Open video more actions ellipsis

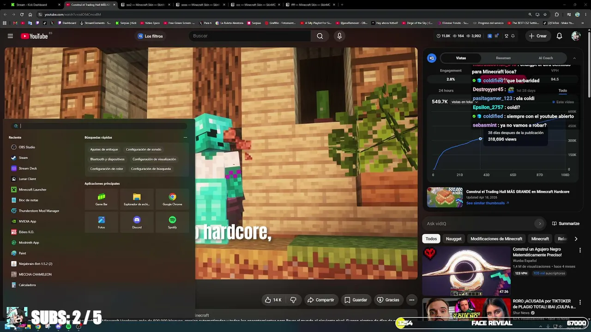click(x=412, y=300)
